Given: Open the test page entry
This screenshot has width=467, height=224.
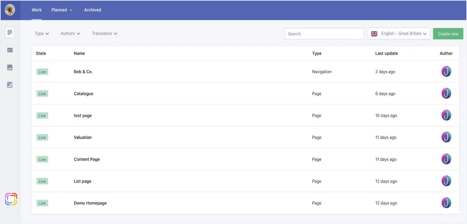Looking at the screenshot, I should coord(83,115).
